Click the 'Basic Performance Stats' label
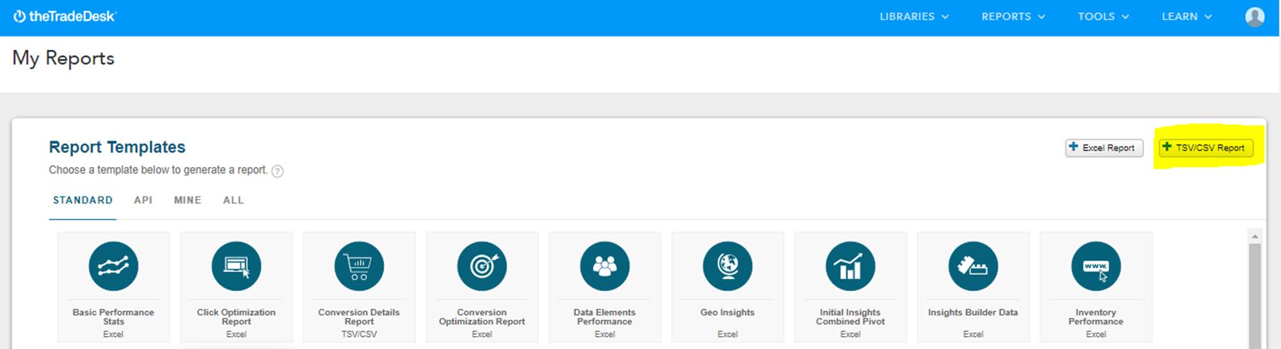This screenshot has width=1281, height=349. (x=113, y=317)
